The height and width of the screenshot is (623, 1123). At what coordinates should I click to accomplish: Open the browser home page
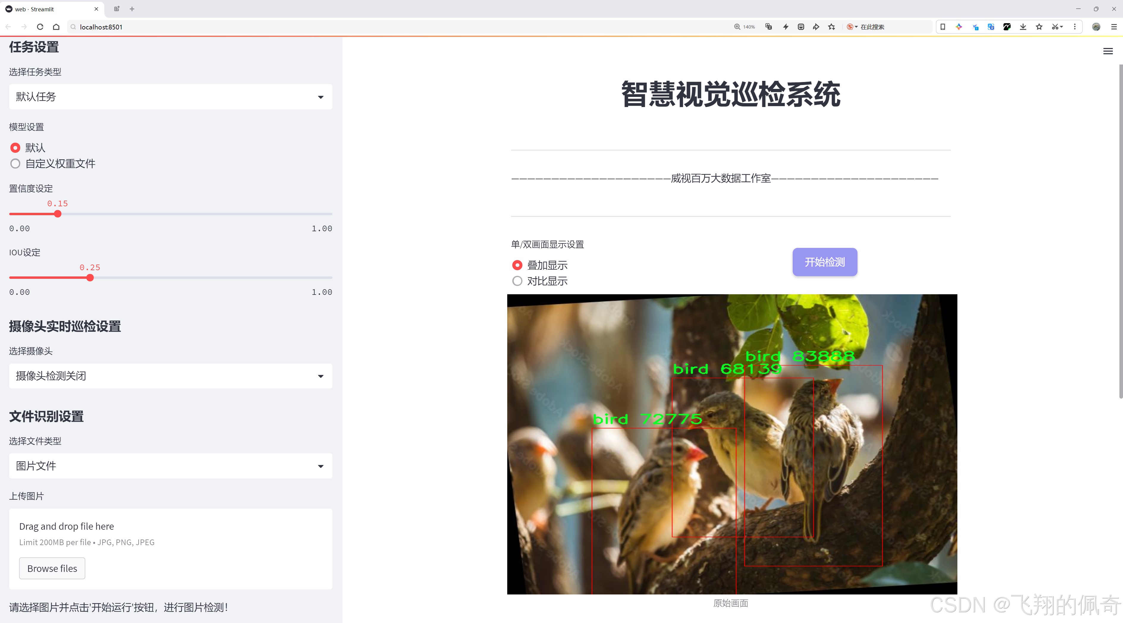tap(56, 26)
